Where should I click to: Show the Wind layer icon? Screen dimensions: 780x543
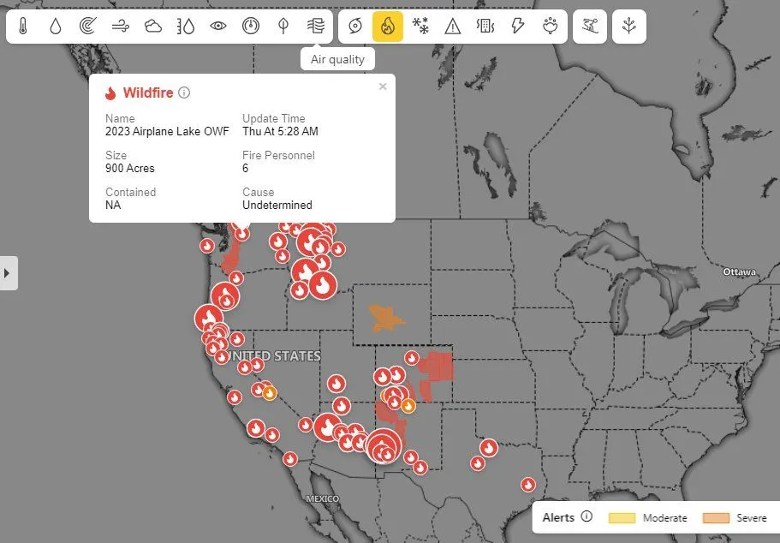click(x=121, y=26)
